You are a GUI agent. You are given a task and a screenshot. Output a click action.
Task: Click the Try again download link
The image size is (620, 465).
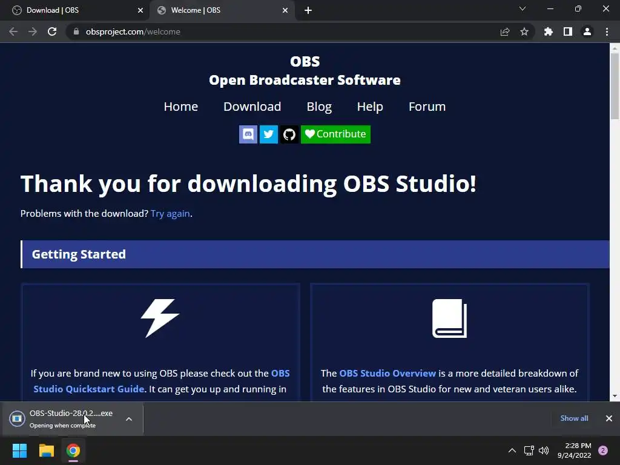click(x=170, y=214)
